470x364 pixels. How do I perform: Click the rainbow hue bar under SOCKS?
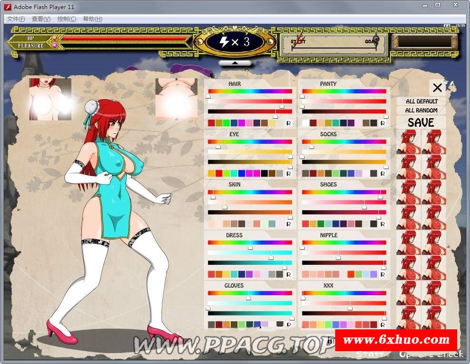tap(344, 141)
